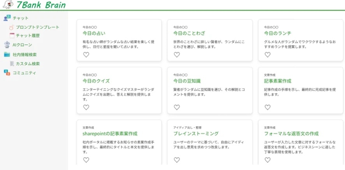Click the chat icon in sidebar
345x170 pixels.
click(x=7, y=18)
